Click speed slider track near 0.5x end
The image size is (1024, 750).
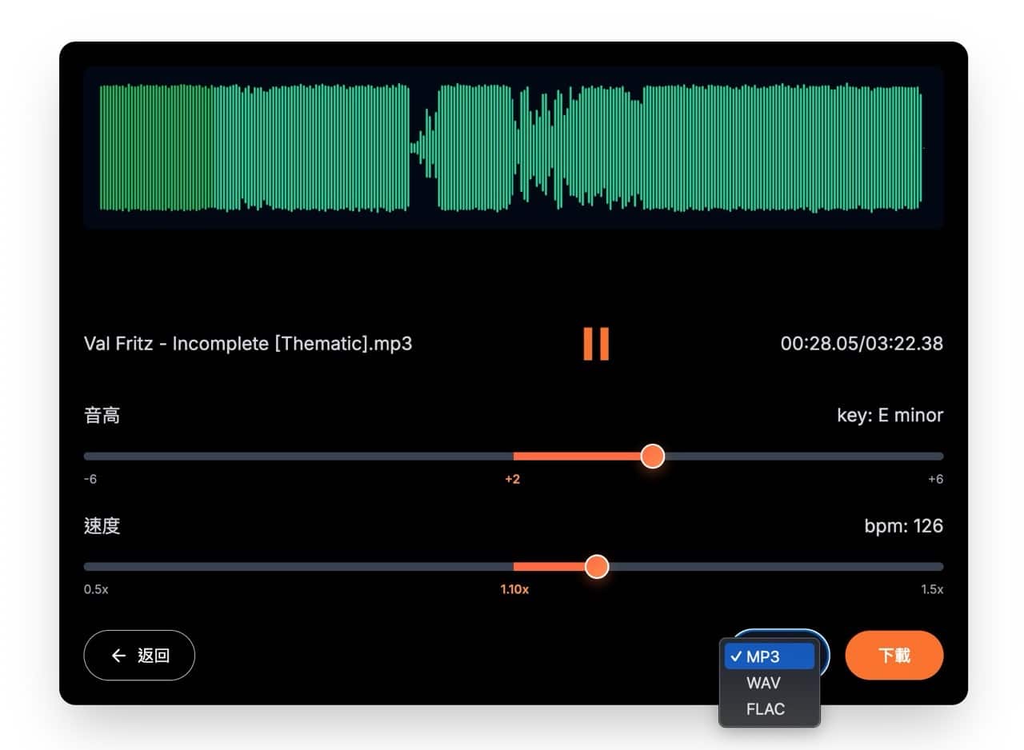click(x=88, y=566)
